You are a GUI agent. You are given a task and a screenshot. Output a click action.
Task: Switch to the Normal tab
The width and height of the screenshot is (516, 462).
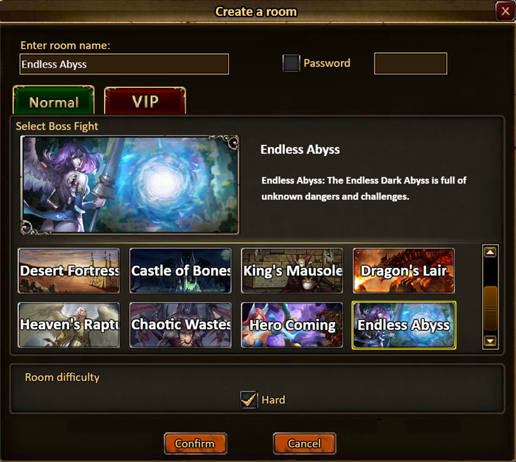coord(54,101)
